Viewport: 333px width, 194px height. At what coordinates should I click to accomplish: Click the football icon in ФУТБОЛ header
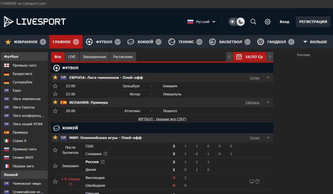(56, 68)
